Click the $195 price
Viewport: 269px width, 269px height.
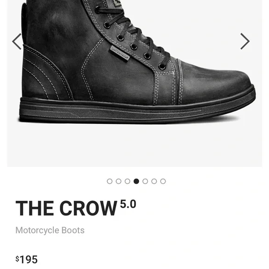[26, 259]
